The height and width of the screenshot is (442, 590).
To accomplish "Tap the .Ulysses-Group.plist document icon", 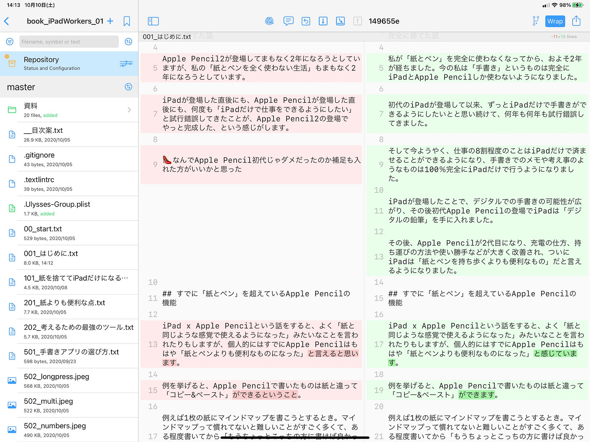I will point(12,208).
